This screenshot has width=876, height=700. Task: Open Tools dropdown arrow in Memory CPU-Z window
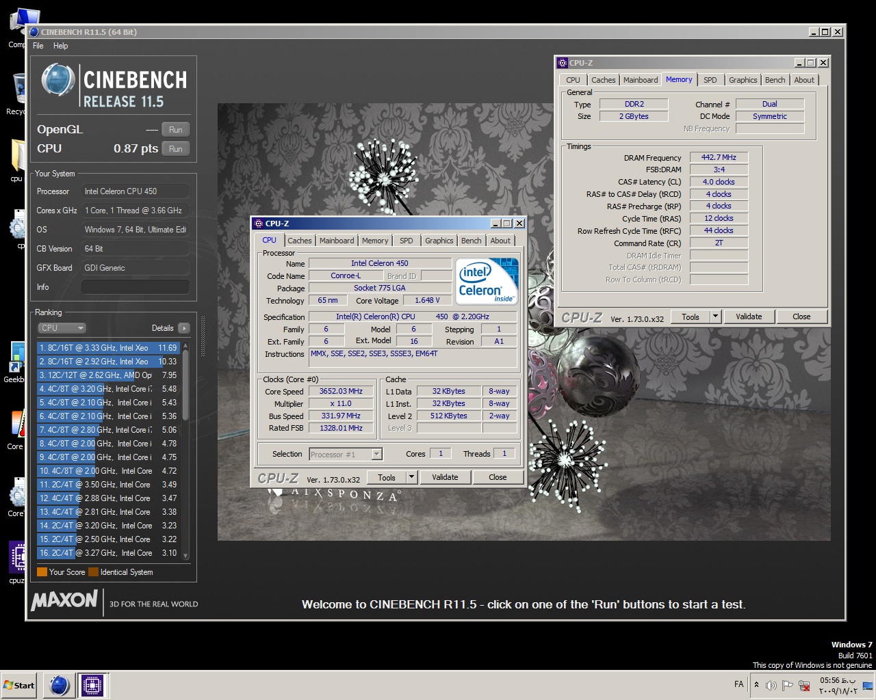point(715,317)
